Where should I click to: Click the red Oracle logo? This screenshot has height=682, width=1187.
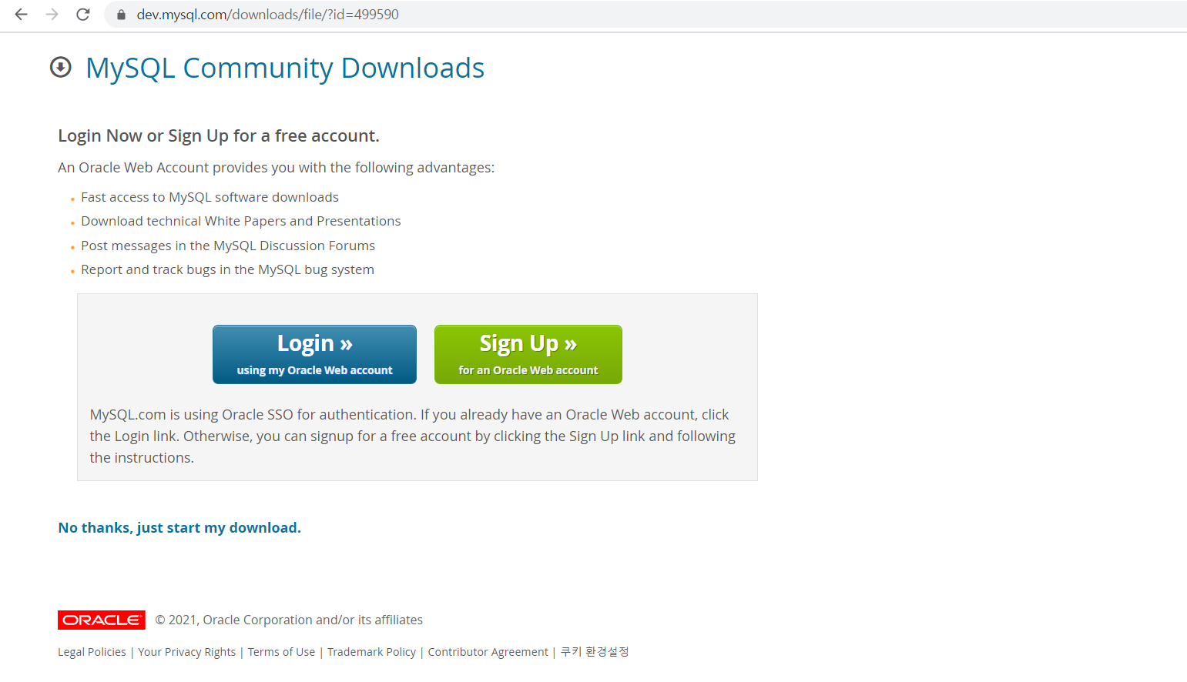point(102,620)
